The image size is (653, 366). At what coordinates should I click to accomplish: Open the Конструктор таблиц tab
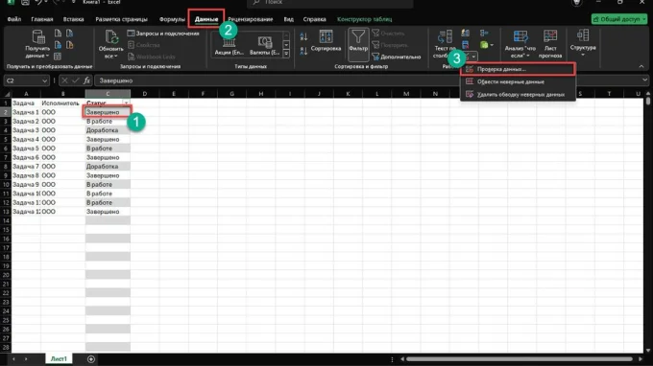[x=364, y=19]
